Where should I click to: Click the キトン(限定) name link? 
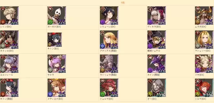pos(6,99)
